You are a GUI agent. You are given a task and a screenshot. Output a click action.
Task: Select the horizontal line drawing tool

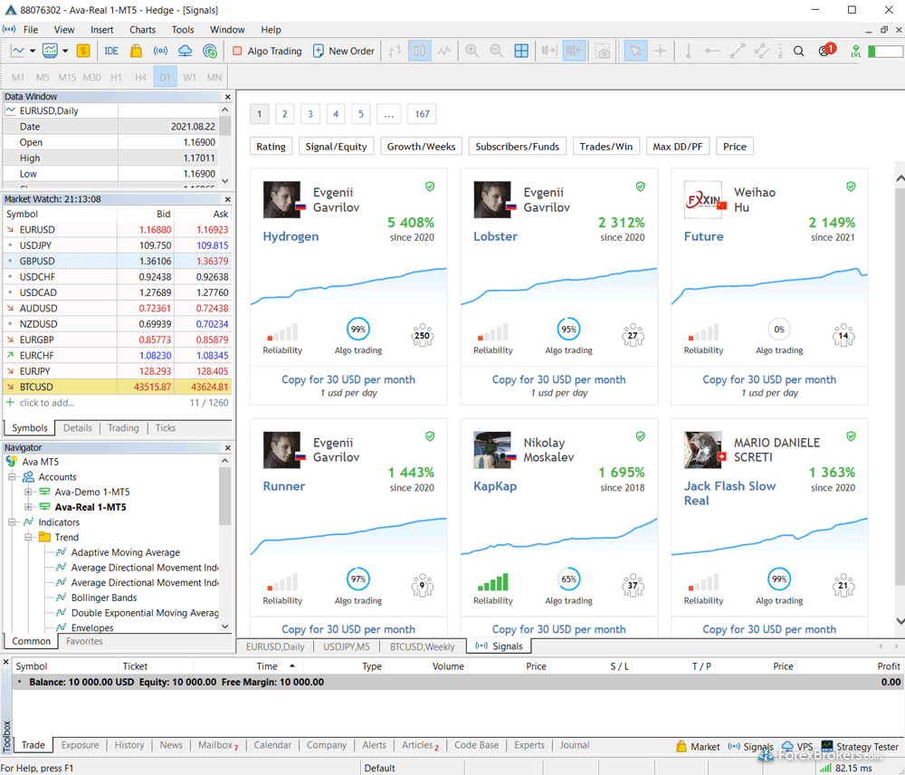click(713, 51)
